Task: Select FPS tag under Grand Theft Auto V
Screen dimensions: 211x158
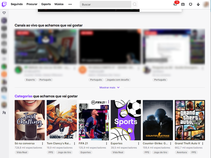Action: [x=194, y=152]
